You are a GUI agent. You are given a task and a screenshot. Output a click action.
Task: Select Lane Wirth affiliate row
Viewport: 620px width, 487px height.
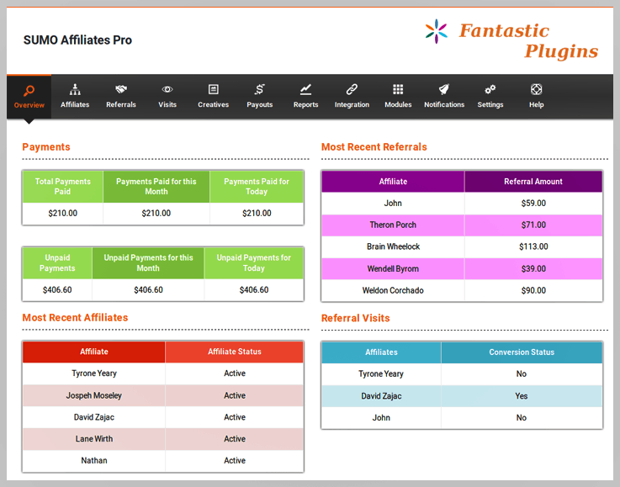(x=163, y=439)
